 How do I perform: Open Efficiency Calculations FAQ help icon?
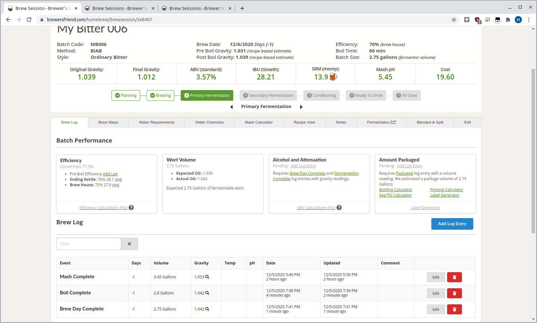click(x=131, y=208)
